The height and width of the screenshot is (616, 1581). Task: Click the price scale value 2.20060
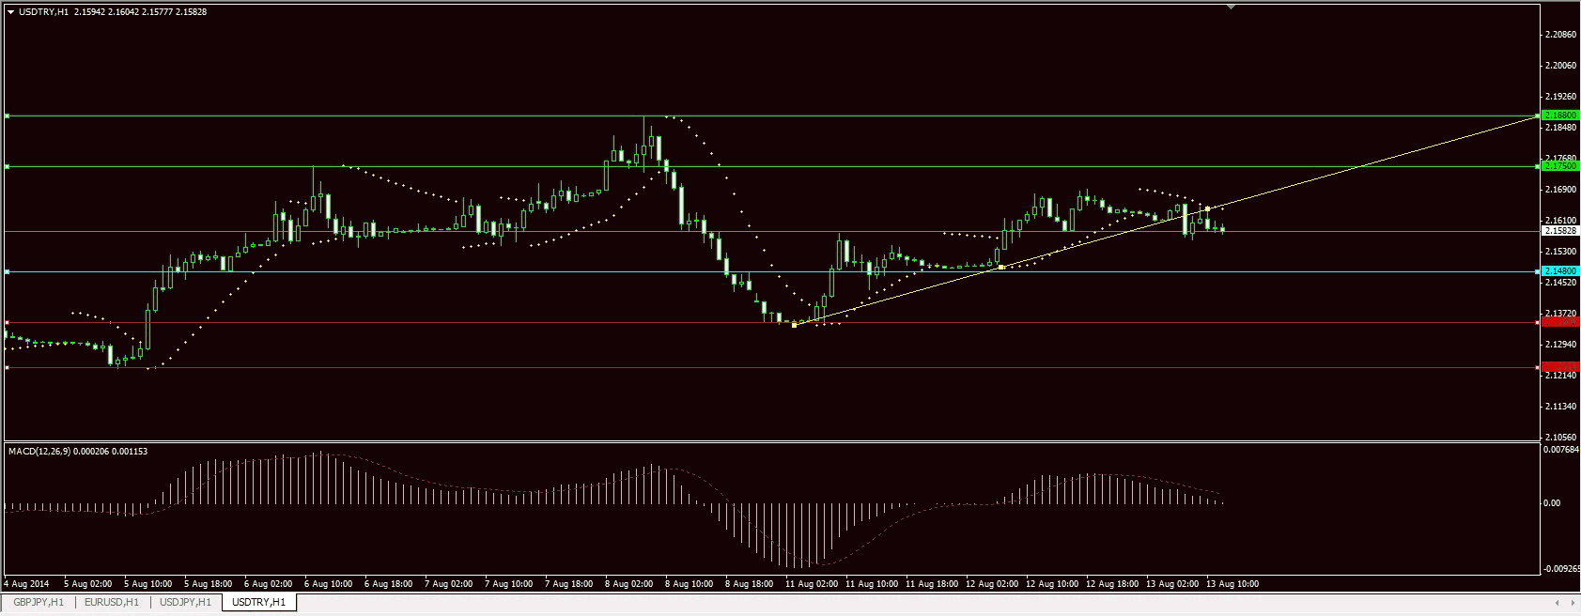1560,66
